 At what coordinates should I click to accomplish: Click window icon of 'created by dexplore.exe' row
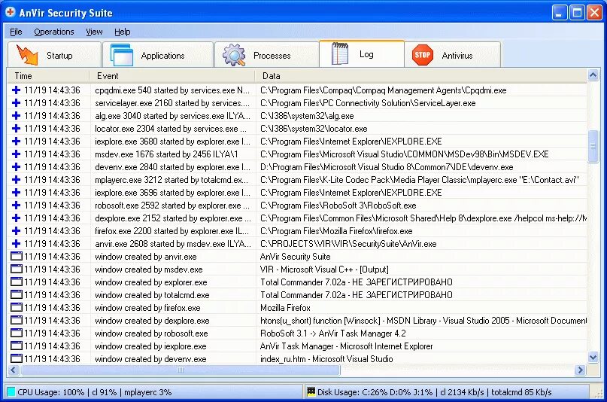tap(17, 320)
